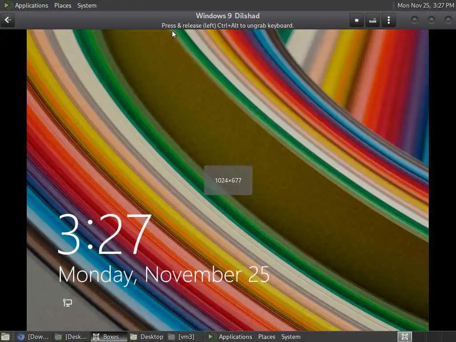Viewport: 456px width, 342px height.
Task: Switch to the [vm3] taskbar window
Action: point(182,337)
